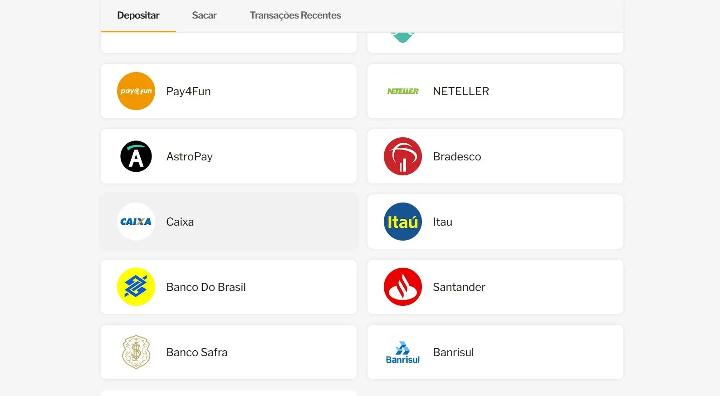The image size is (720, 396).
Task: Click the orange Pay4Fun logo icon
Action: (136, 91)
